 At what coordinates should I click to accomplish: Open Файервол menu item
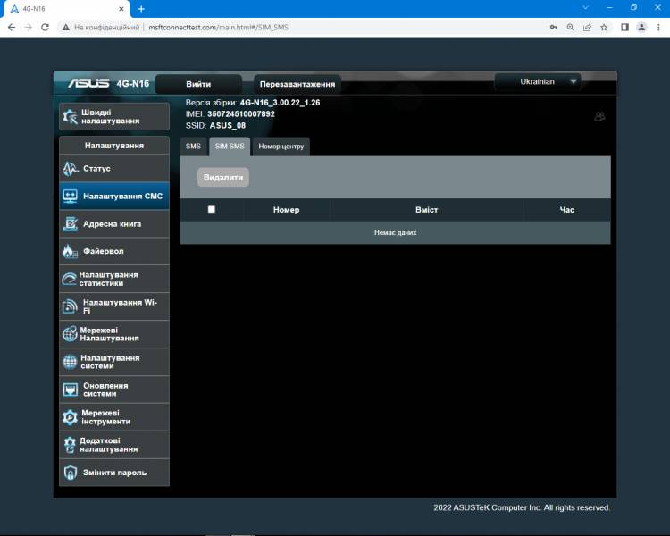coord(114,251)
